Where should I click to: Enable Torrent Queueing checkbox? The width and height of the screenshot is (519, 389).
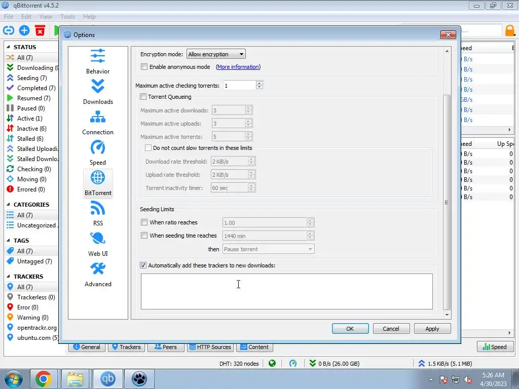pos(143,97)
